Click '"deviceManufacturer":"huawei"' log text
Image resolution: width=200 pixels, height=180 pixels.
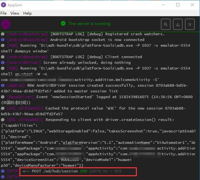pyautogui.click(x=47, y=165)
